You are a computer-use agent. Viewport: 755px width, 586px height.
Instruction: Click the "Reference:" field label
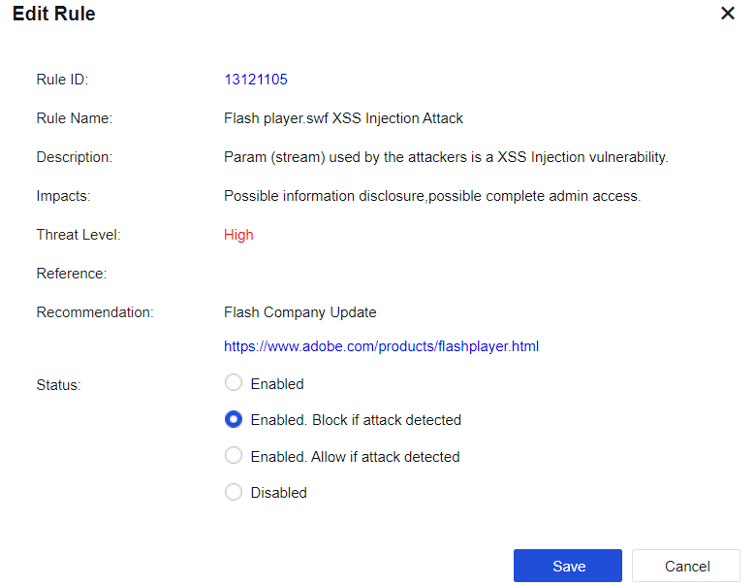72,274
